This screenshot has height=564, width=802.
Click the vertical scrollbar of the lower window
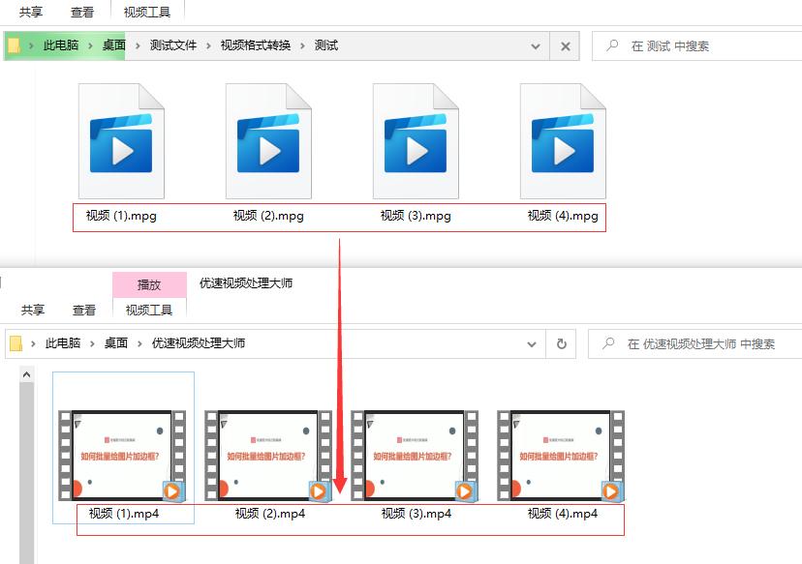(x=25, y=455)
